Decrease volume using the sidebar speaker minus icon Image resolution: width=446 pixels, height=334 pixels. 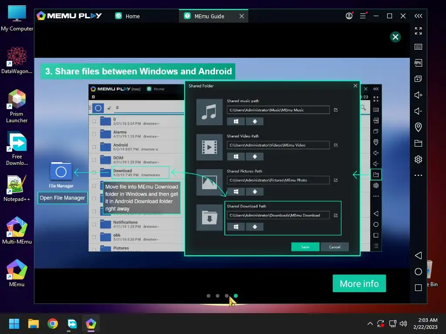pyautogui.click(x=418, y=111)
